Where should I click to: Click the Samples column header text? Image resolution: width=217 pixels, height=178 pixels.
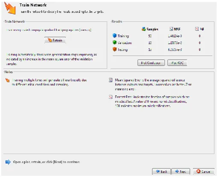click(x=152, y=29)
